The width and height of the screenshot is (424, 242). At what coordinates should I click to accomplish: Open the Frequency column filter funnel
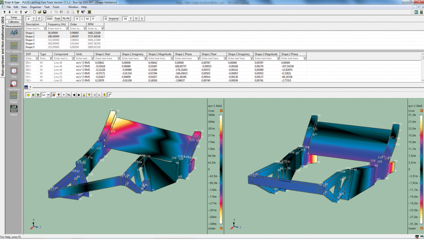coord(67,29)
